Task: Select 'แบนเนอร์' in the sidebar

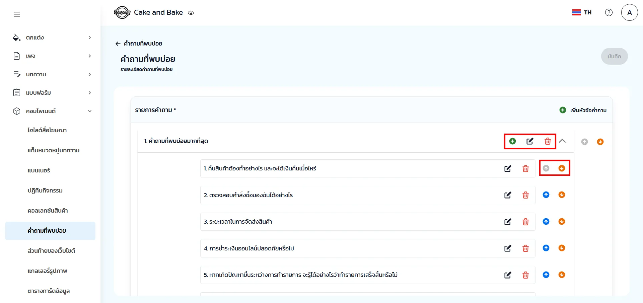Action: coord(39,170)
